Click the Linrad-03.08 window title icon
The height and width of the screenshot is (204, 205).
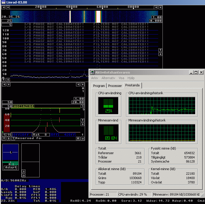click(x=3, y=2)
